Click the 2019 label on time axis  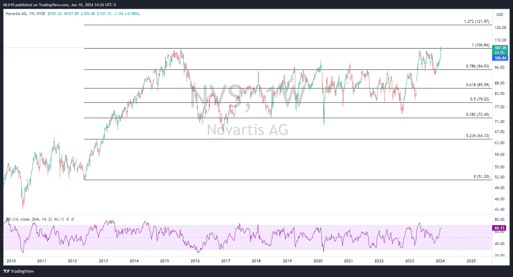point(287,261)
